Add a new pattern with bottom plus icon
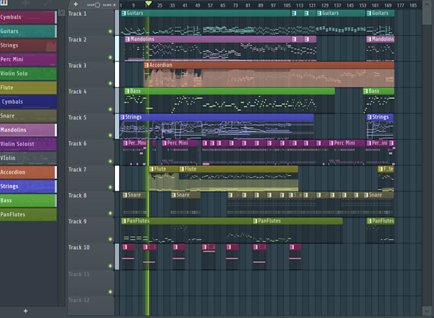This screenshot has height=318, width=434. click(x=26, y=311)
